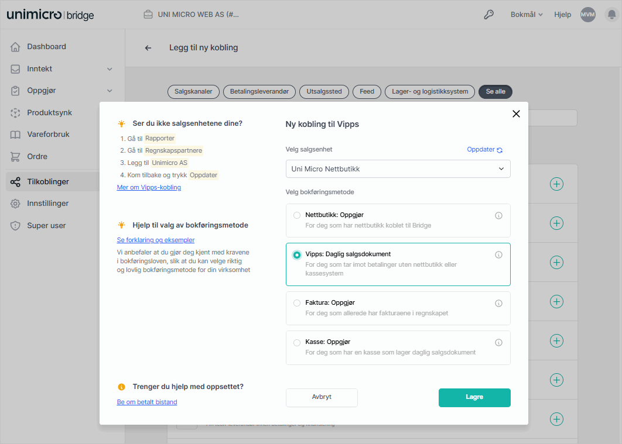Click the key icon in header
622x444 pixels.
(x=488, y=15)
